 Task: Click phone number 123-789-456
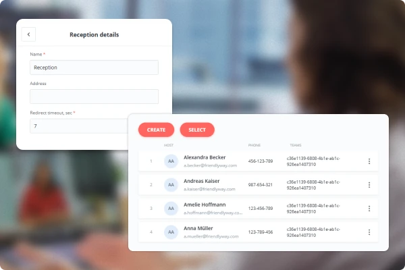click(x=261, y=232)
